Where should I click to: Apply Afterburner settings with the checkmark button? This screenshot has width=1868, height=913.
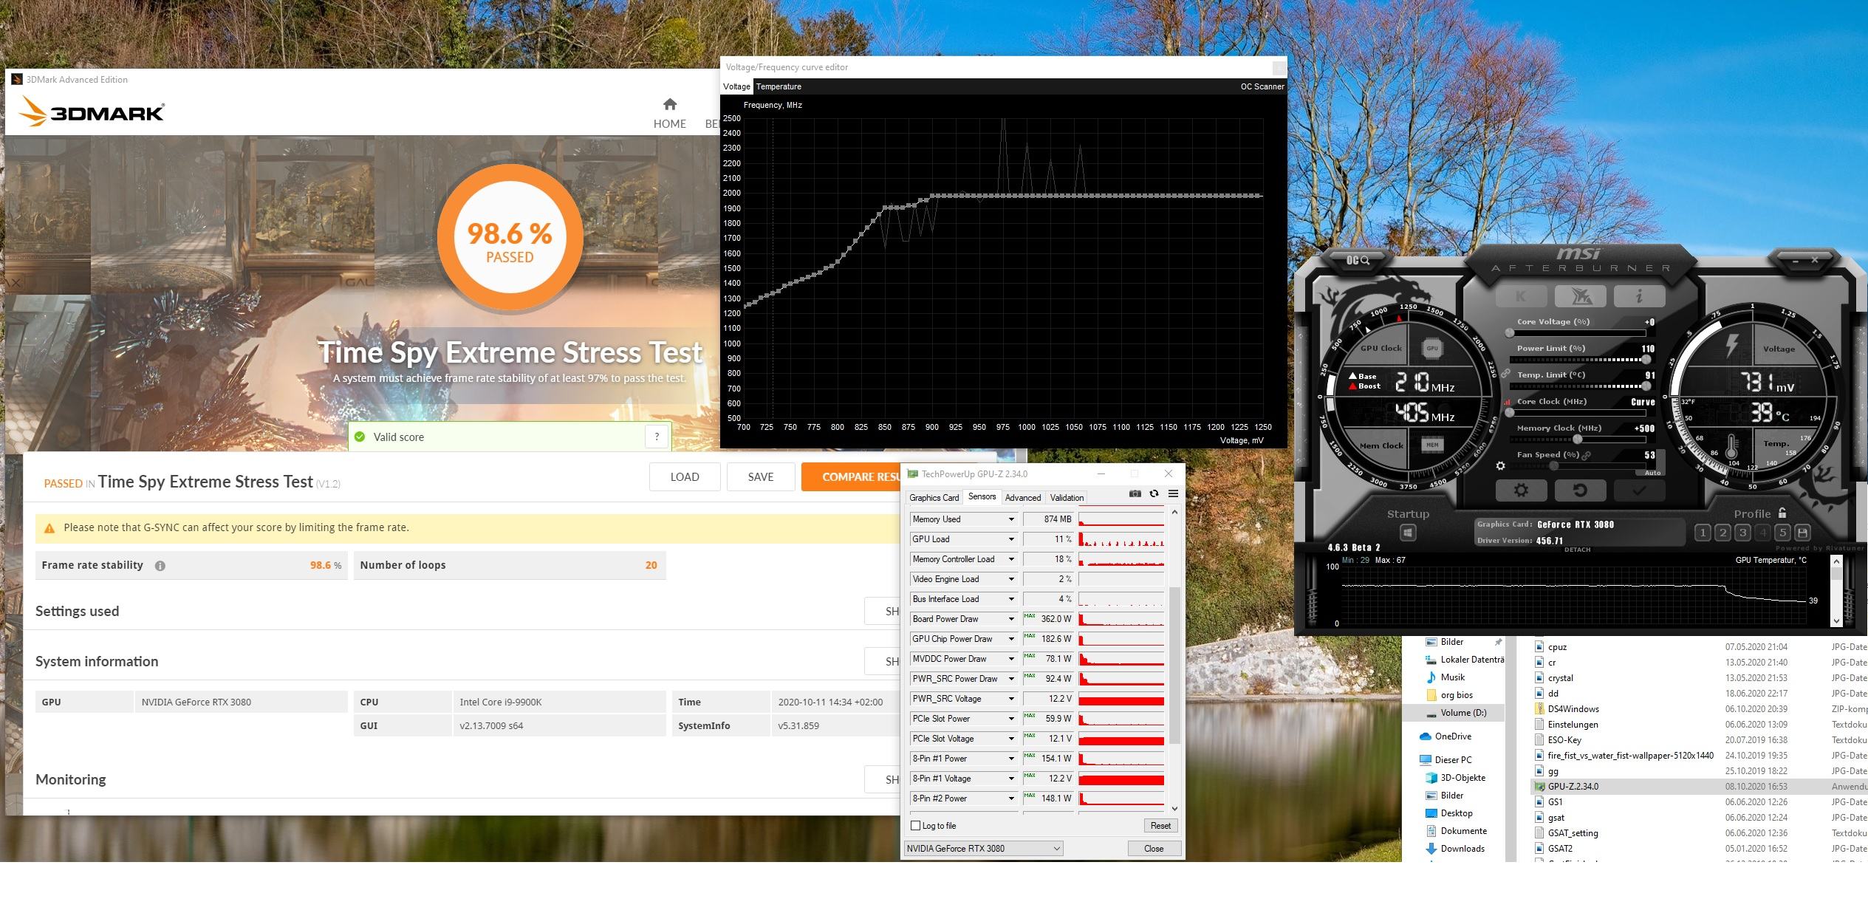[1639, 490]
